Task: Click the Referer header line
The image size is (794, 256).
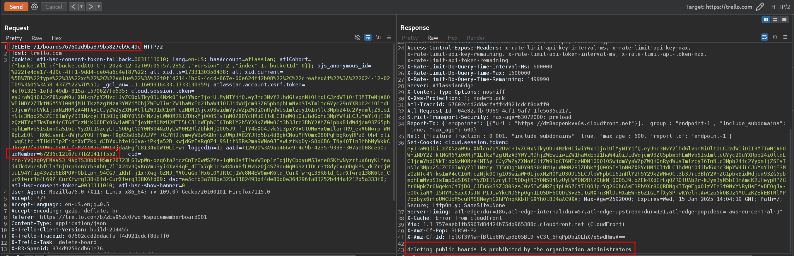Action: pos(109,217)
